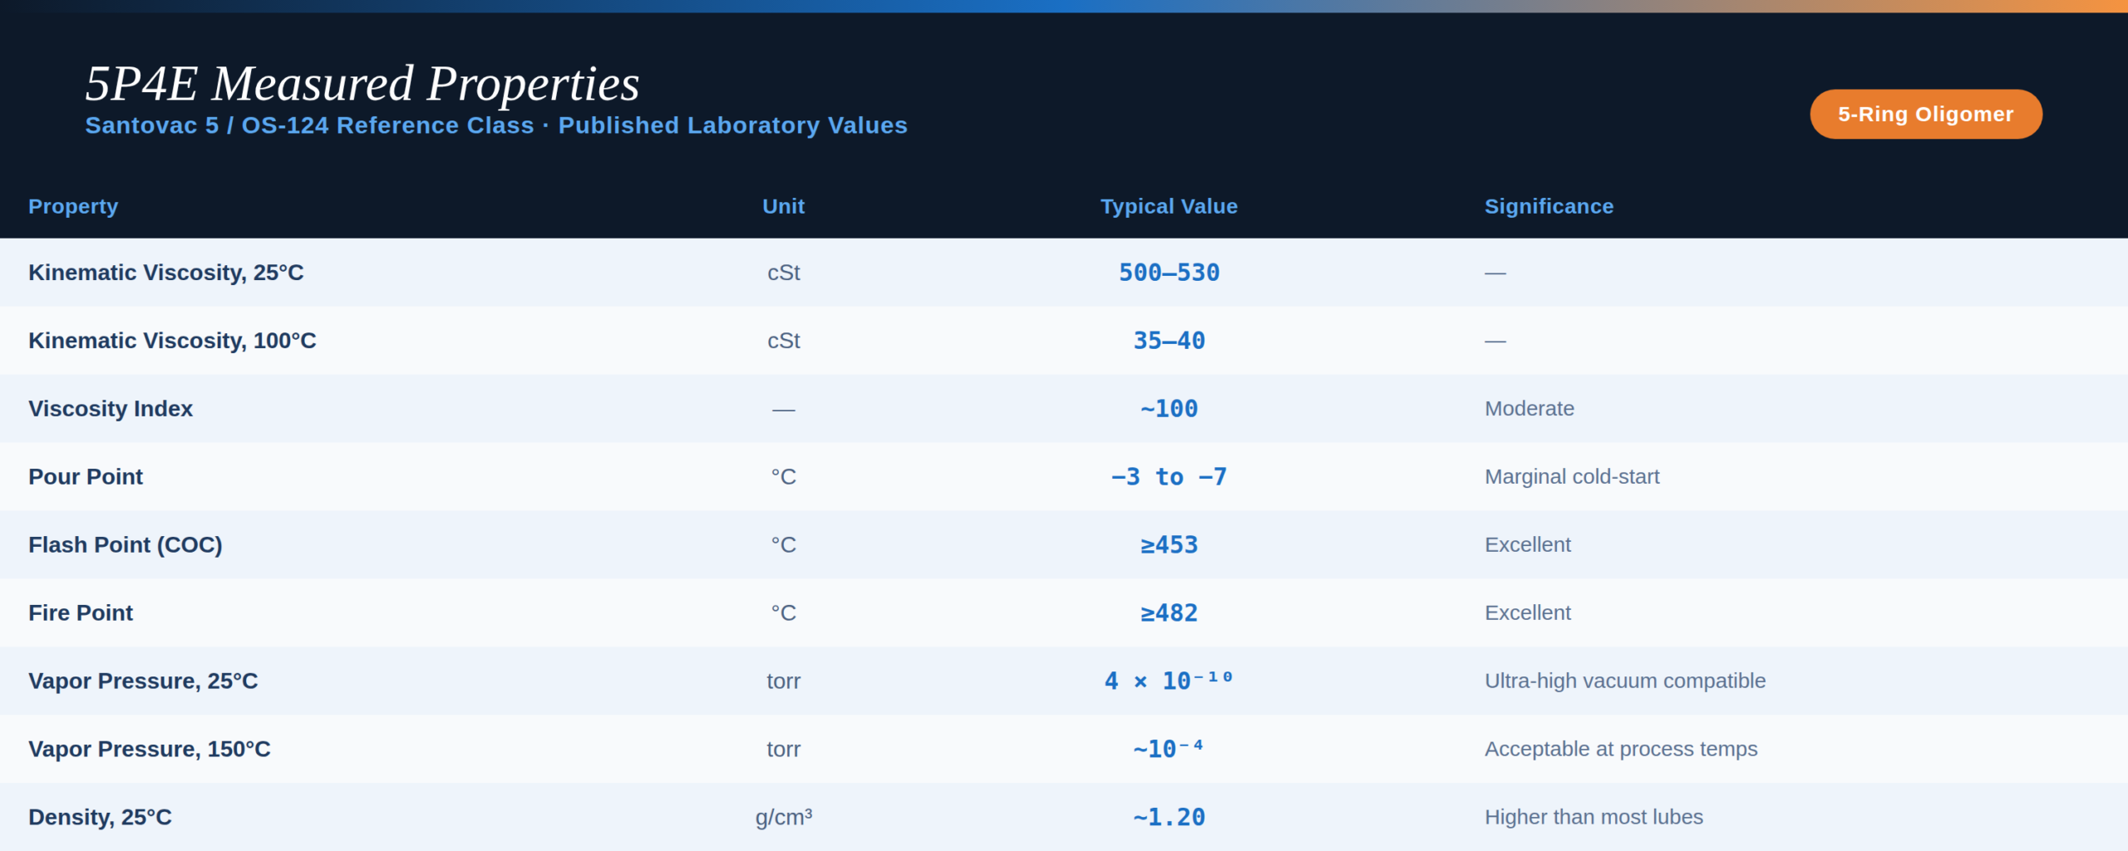The image size is (2128, 851).
Task: Click the value ≥482
Action: click(1169, 613)
